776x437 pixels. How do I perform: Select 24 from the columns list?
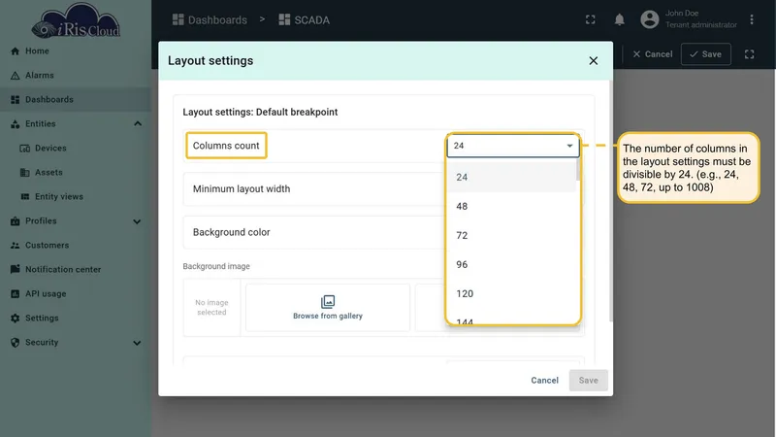tap(512, 177)
